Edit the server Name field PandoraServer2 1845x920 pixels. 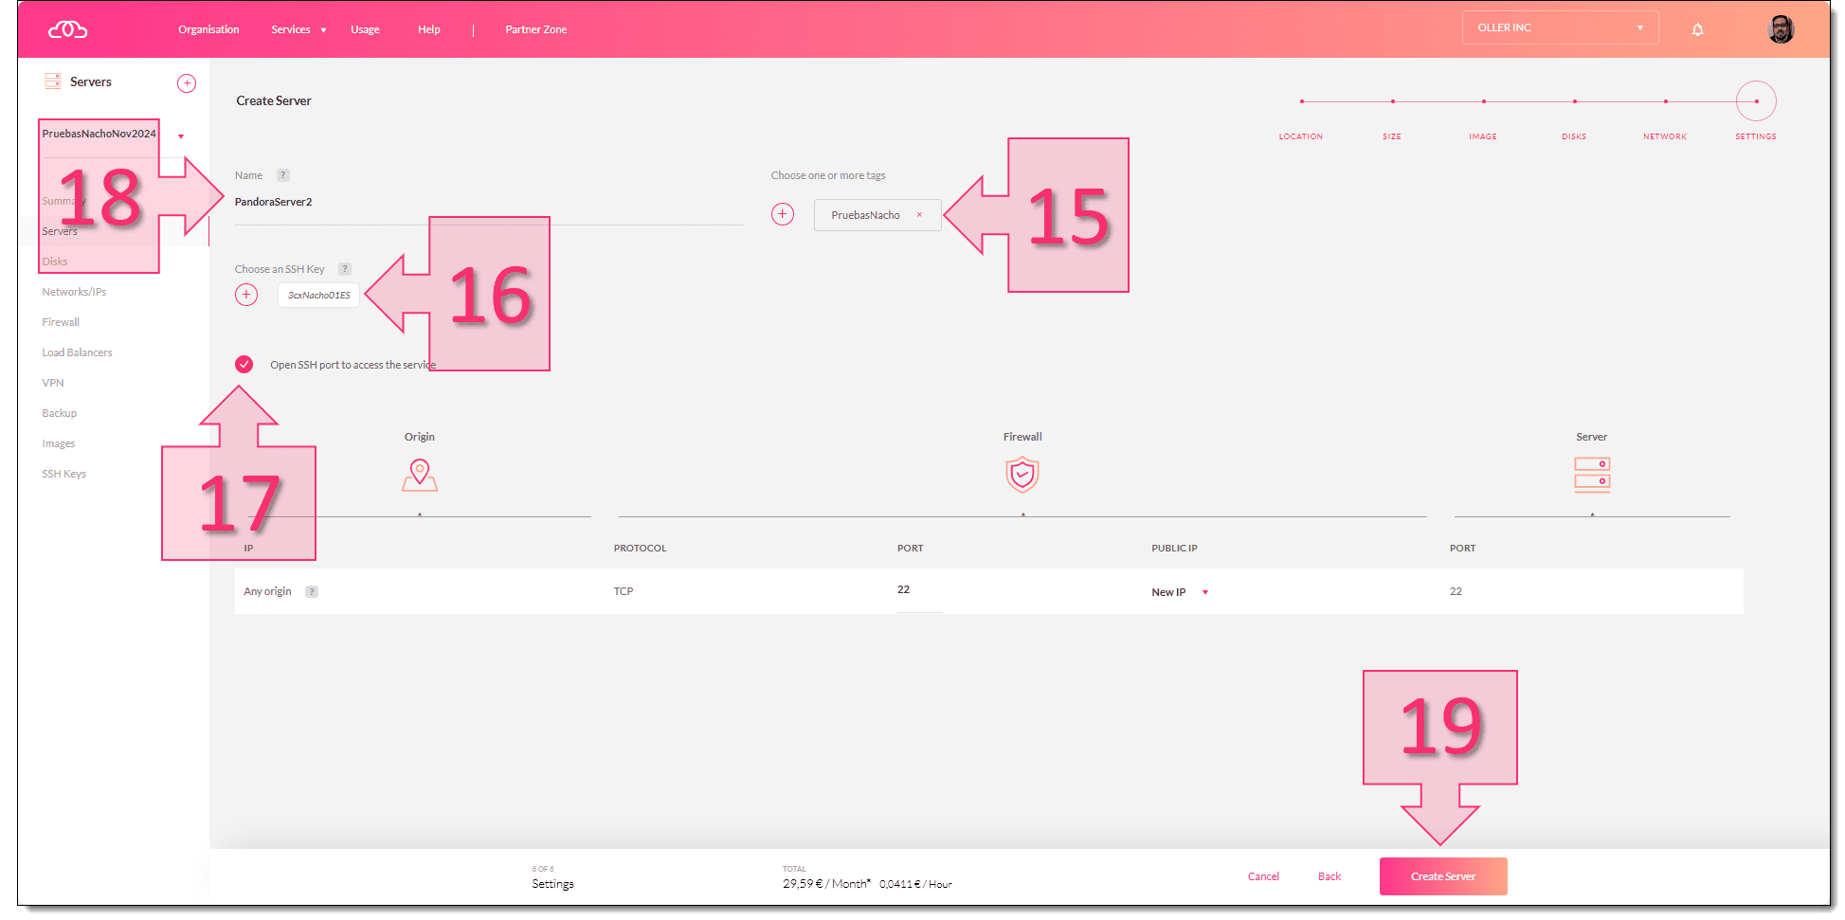tap(489, 202)
